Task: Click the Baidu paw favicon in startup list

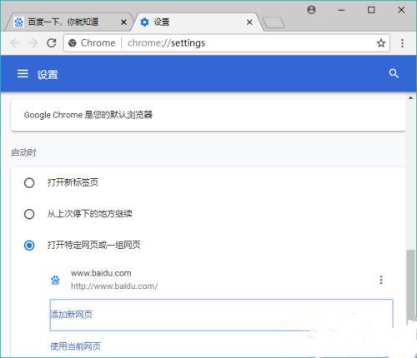Action: [55, 280]
